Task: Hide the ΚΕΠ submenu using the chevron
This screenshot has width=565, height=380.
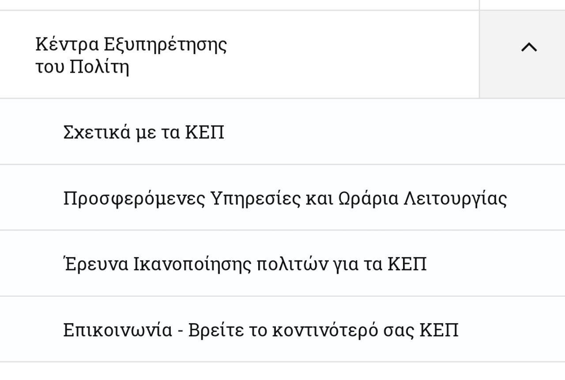Action: pos(529,47)
